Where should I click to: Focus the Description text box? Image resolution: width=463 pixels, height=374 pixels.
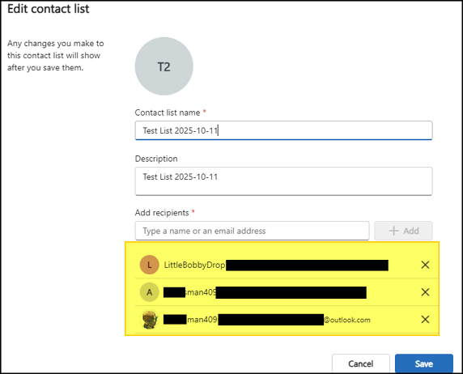pos(284,181)
